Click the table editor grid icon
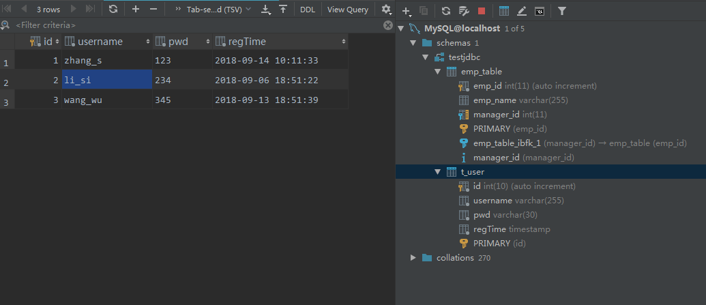This screenshot has height=305, width=706. [x=504, y=11]
